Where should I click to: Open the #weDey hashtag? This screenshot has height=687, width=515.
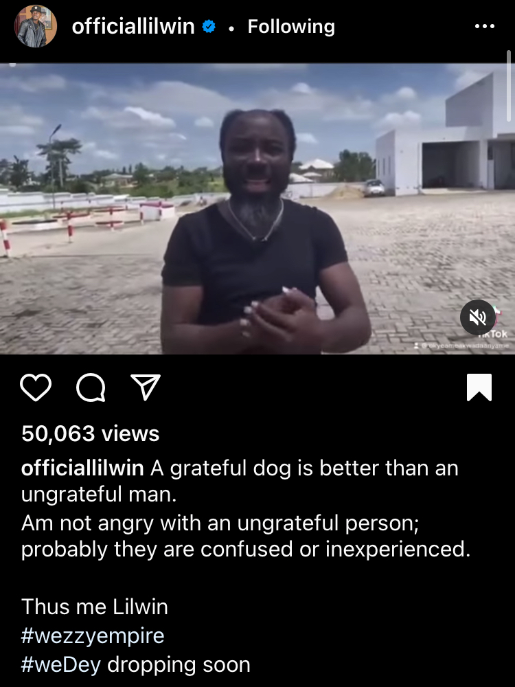coord(61,664)
